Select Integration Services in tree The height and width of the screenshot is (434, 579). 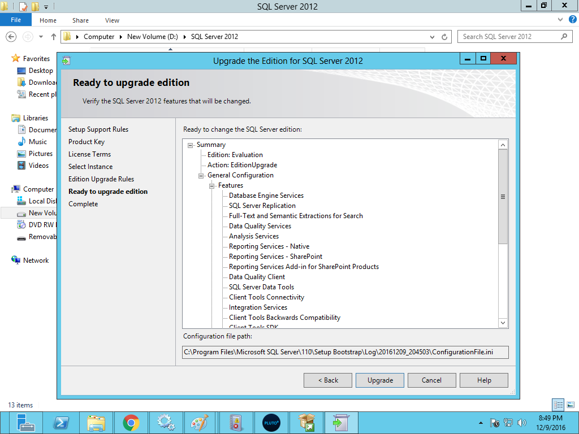(x=258, y=307)
